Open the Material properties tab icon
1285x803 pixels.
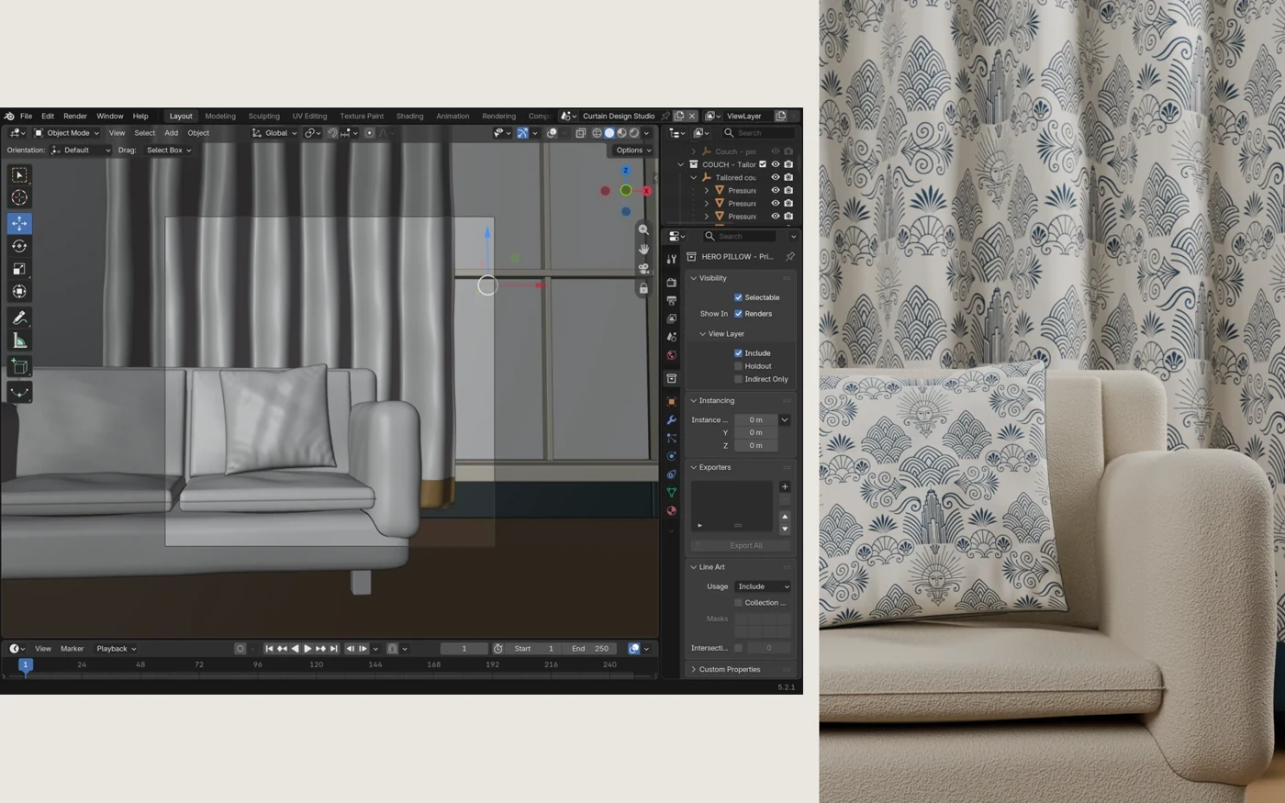click(x=671, y=510)
